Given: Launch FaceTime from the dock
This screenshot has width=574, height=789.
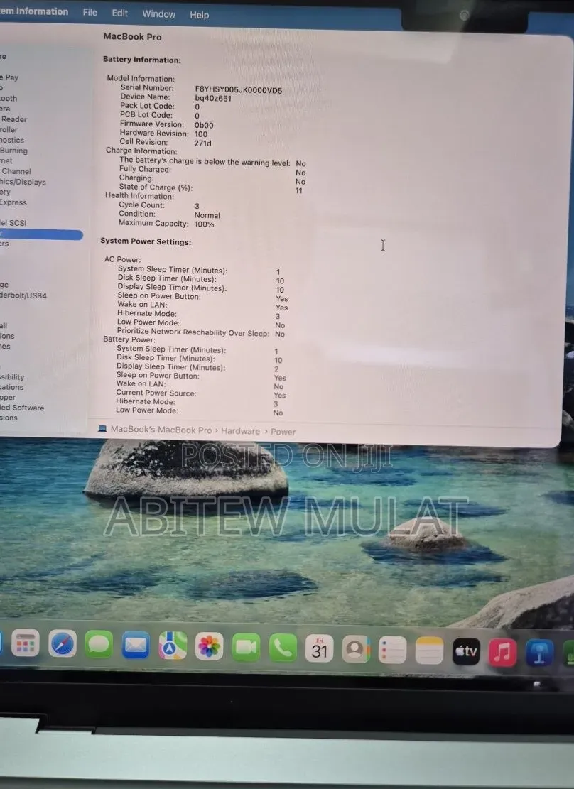Looking at the screenshot, I should tap(246, 647).
